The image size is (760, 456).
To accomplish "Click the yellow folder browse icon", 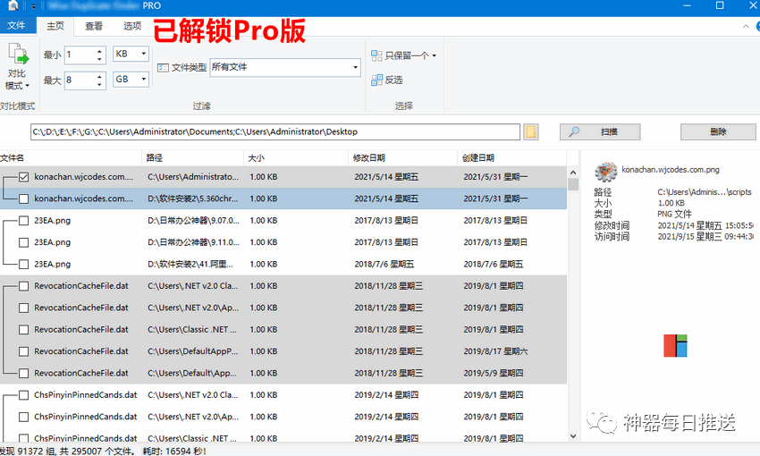I will click(531, 131).
